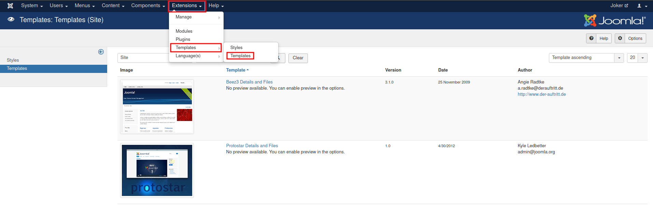This screenshot has height=213, width=653.
Task: Select Language(s) in Extensions dropdown
Action: click(x=196, y=56)
